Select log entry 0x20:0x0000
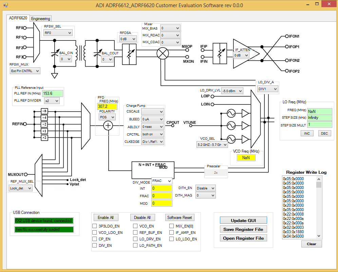Screen dimensions: 338x272 tap(294, 205)
